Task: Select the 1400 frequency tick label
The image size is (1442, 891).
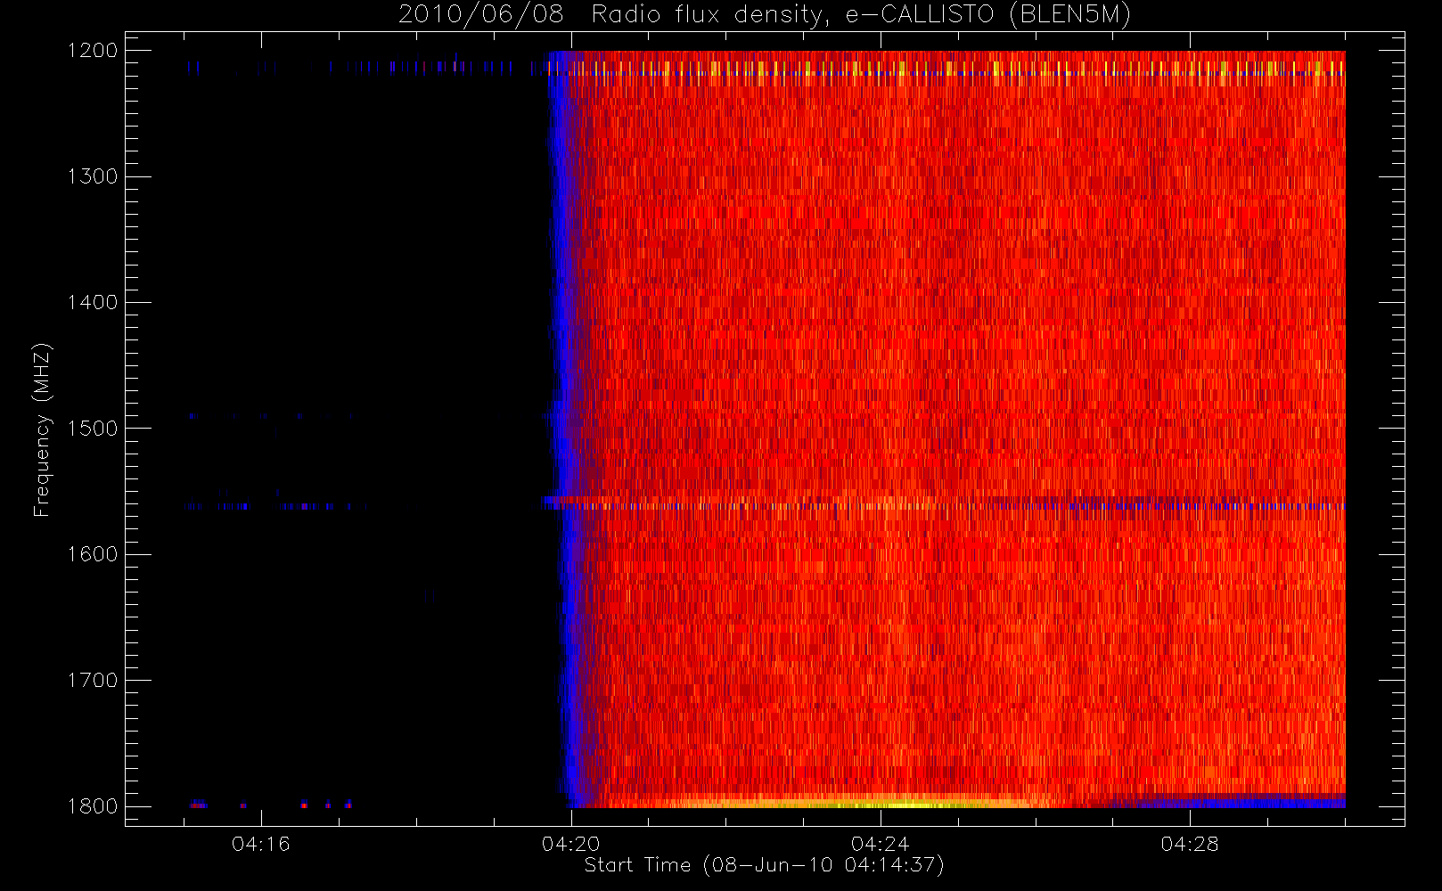Action: point(93,302)
